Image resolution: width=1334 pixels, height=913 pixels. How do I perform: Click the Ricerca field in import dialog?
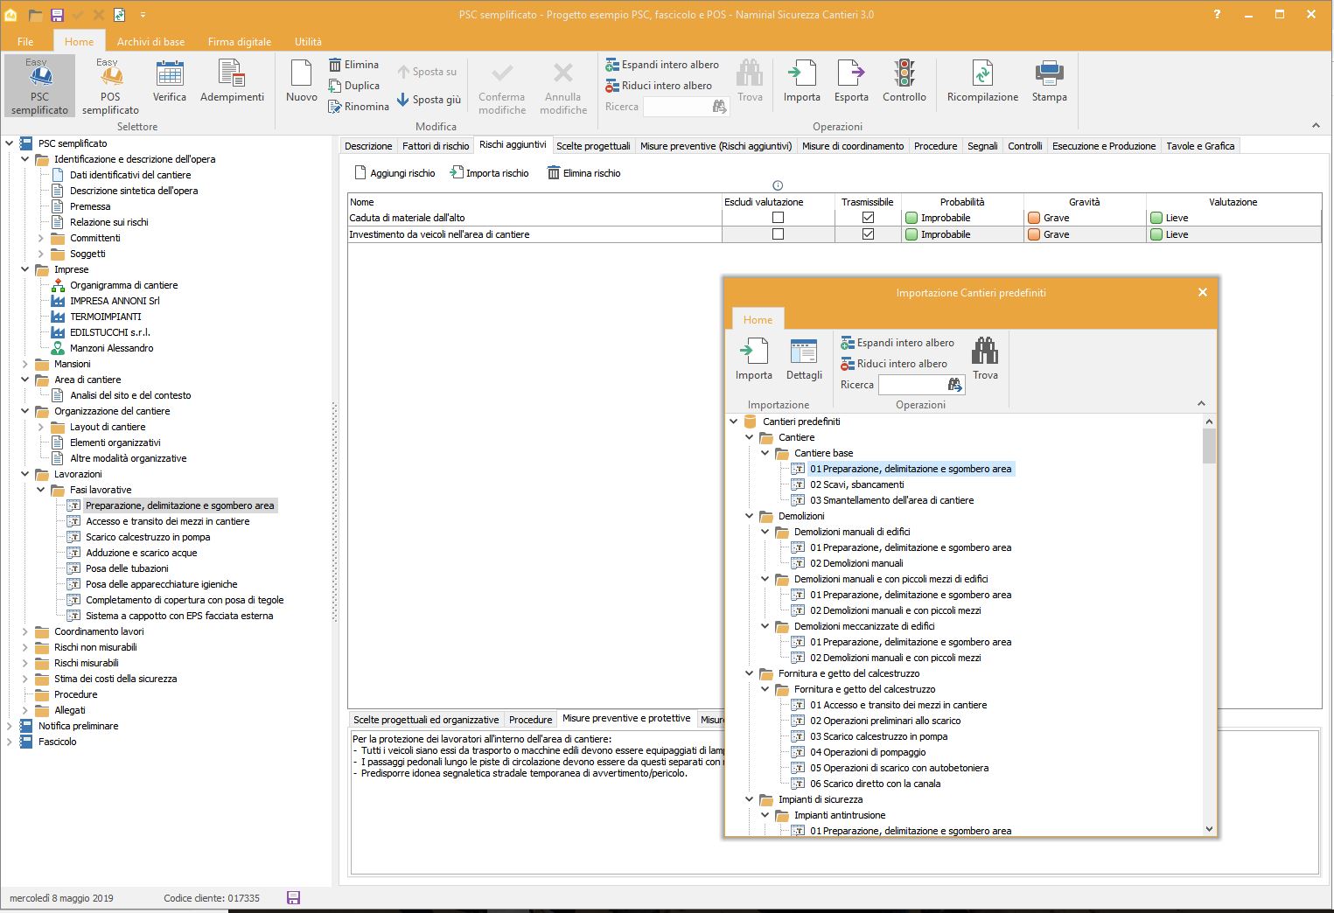[911, 385]
